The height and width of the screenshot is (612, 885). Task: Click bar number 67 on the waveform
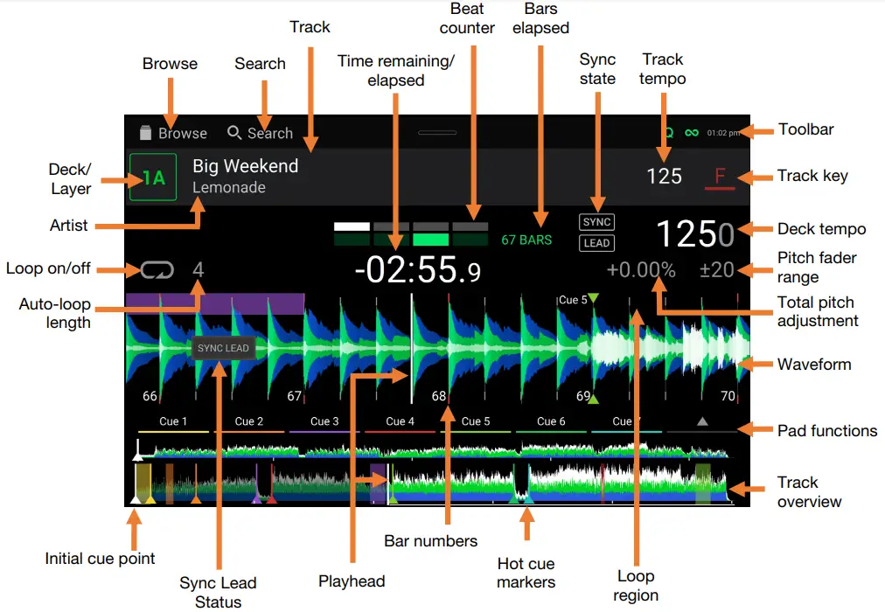pyautogui.click(x=294, y=396)
